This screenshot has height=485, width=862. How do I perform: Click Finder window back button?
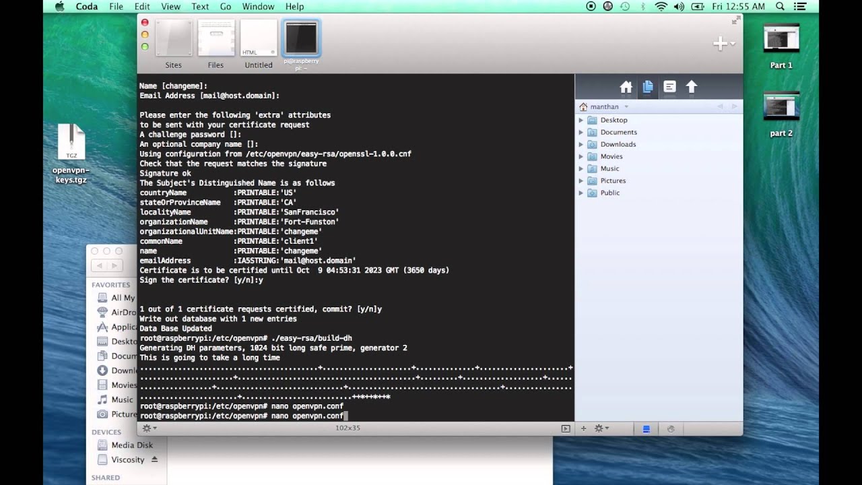(x=99, y=266)
